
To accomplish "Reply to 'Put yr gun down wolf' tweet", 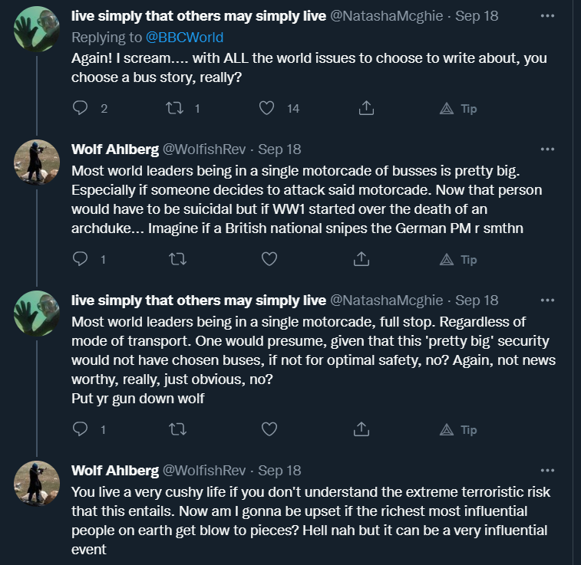I will pos(81,429).
